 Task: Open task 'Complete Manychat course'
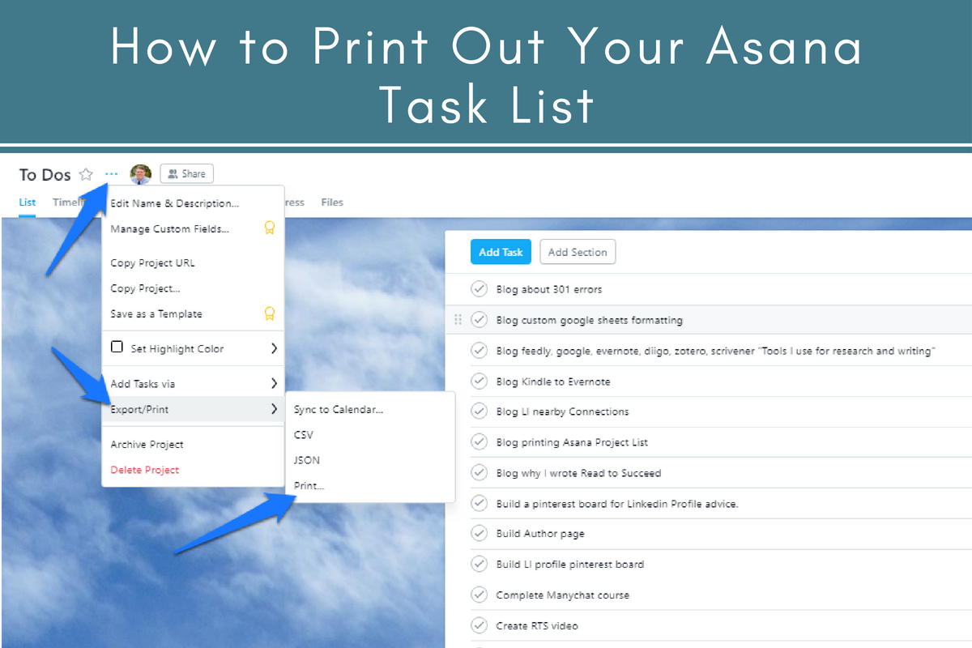point(562,595)
